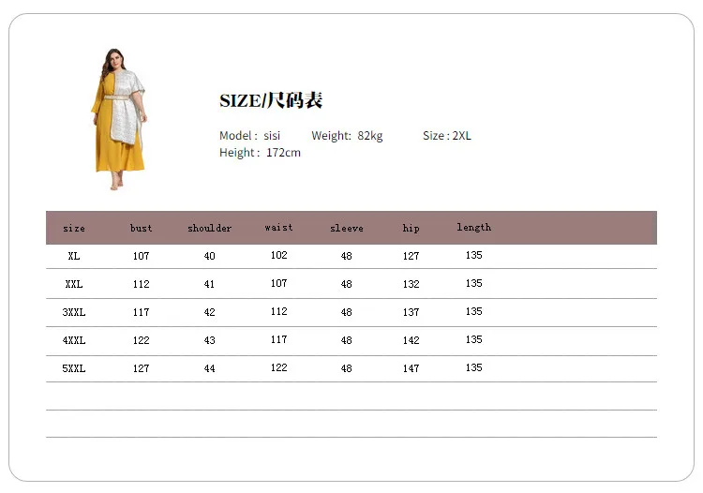The image size is (703, 493).
Task: Click length value 135 in 4XXL row
Action: pyautogui.click(x=474, y=339)
